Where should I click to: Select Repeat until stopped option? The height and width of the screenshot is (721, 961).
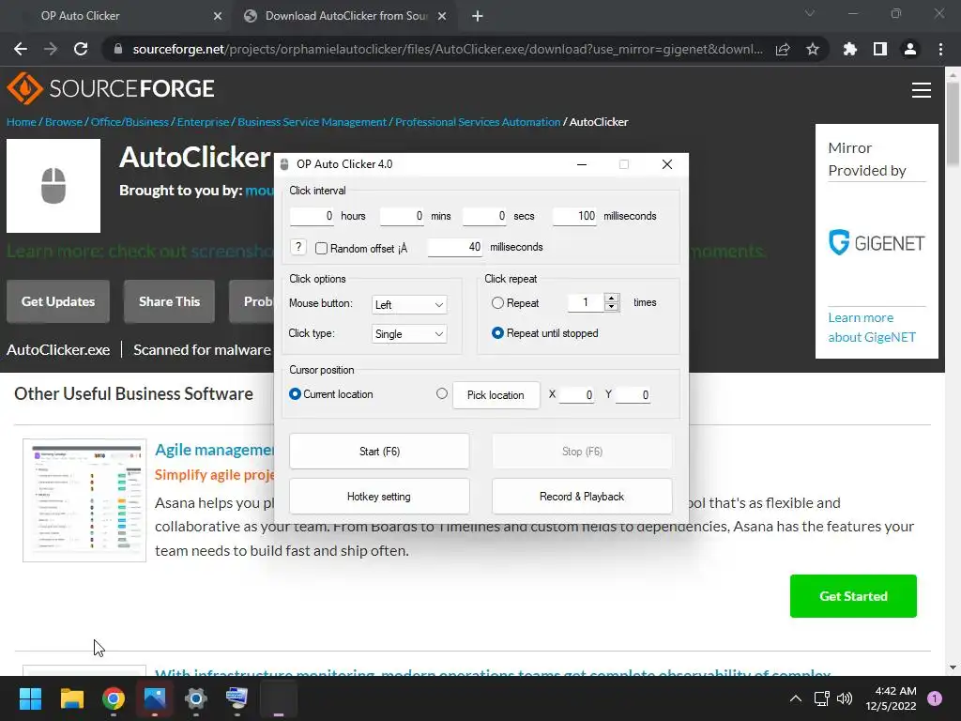[497, 333]
